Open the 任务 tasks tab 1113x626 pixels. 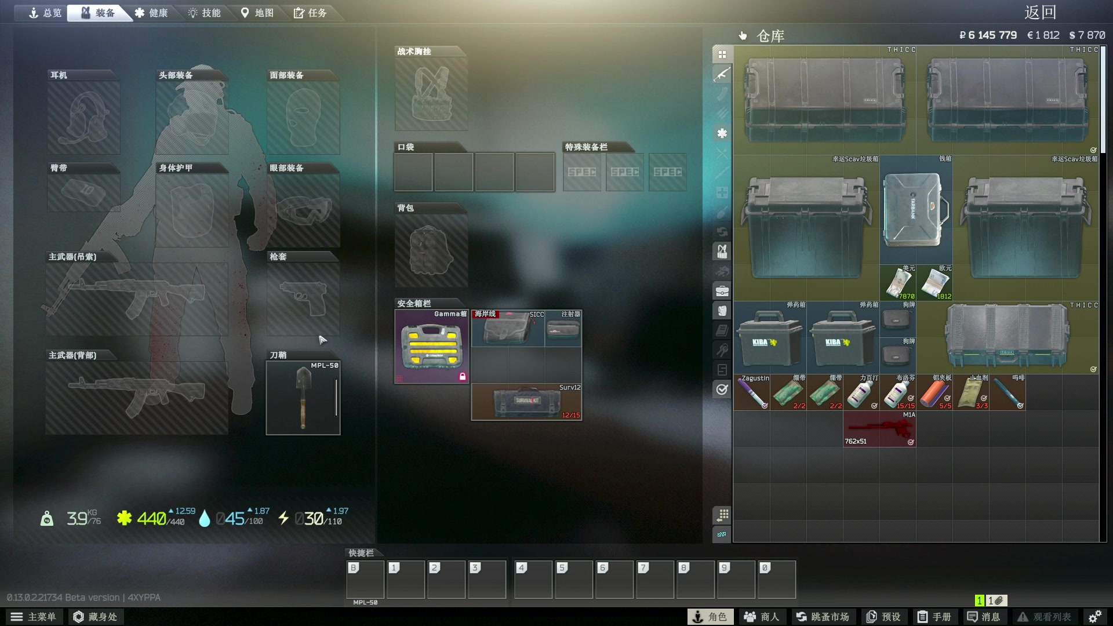[310, 13]
